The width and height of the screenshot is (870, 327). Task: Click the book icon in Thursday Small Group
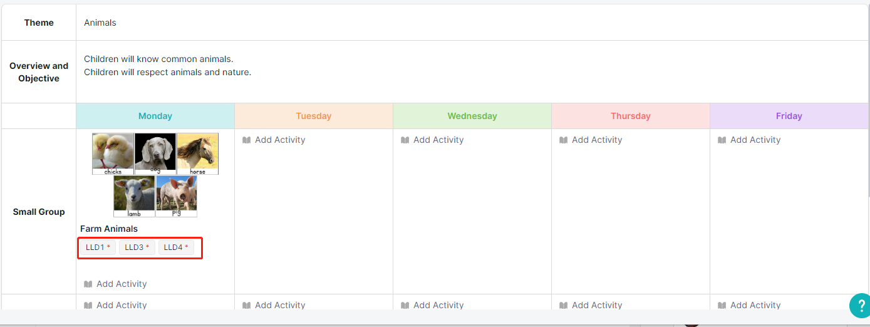[x=564, y=140]
